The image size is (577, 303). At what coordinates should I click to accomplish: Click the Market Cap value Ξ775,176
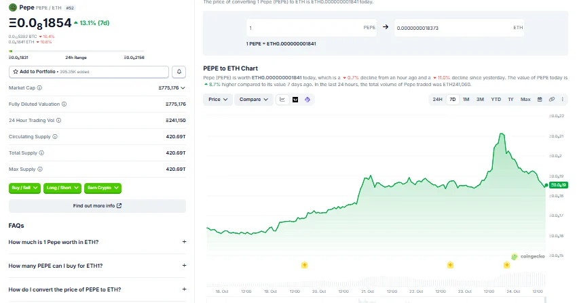tap(168, 87)
